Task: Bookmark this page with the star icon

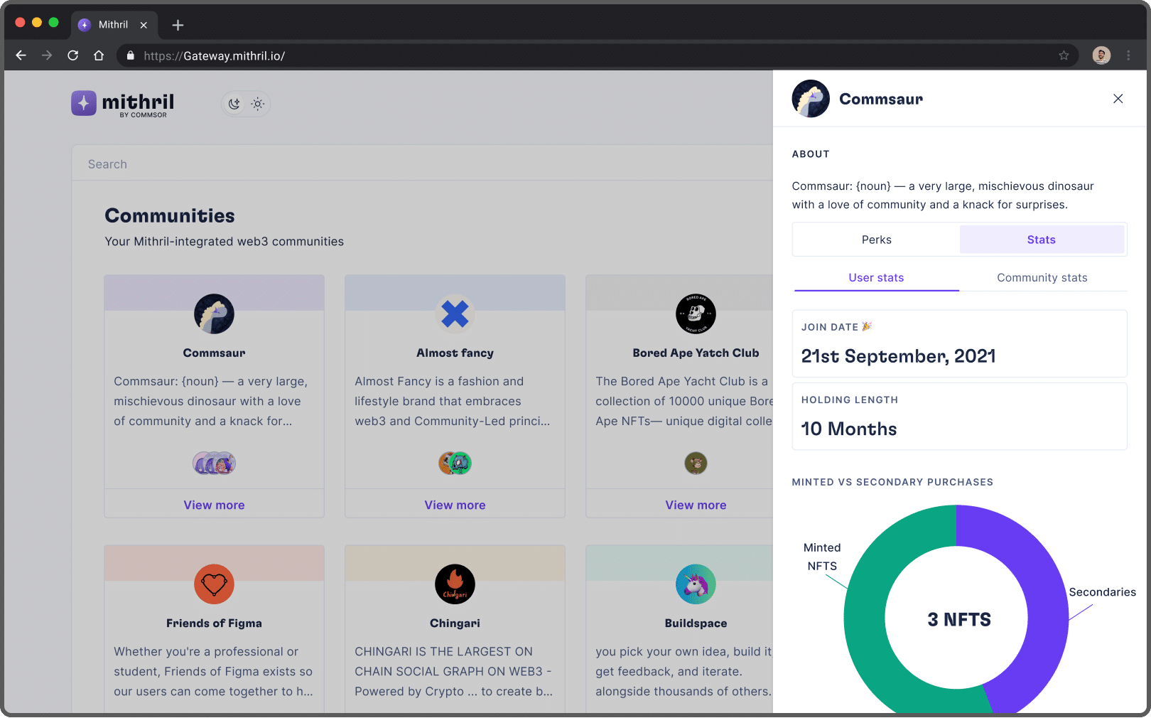Action: (x=1064, y=55)
